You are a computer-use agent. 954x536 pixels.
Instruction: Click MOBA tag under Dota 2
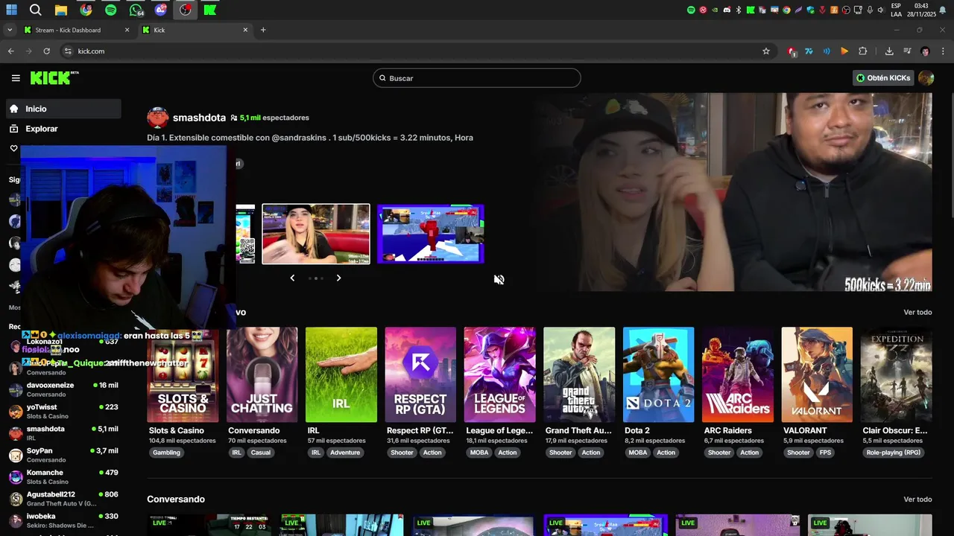coord(638,453)
